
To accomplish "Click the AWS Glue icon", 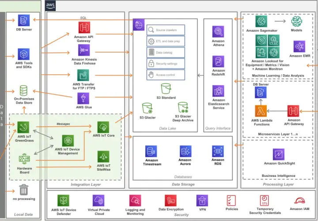I will [x=83, y=99].
